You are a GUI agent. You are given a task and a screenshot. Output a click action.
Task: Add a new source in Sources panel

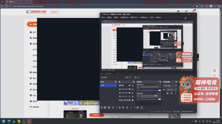(120, 107)
